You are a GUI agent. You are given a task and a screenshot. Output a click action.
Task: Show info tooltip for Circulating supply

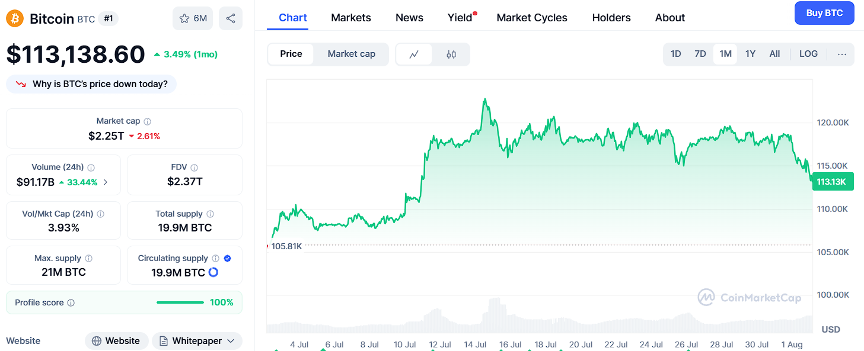[216, 258]
